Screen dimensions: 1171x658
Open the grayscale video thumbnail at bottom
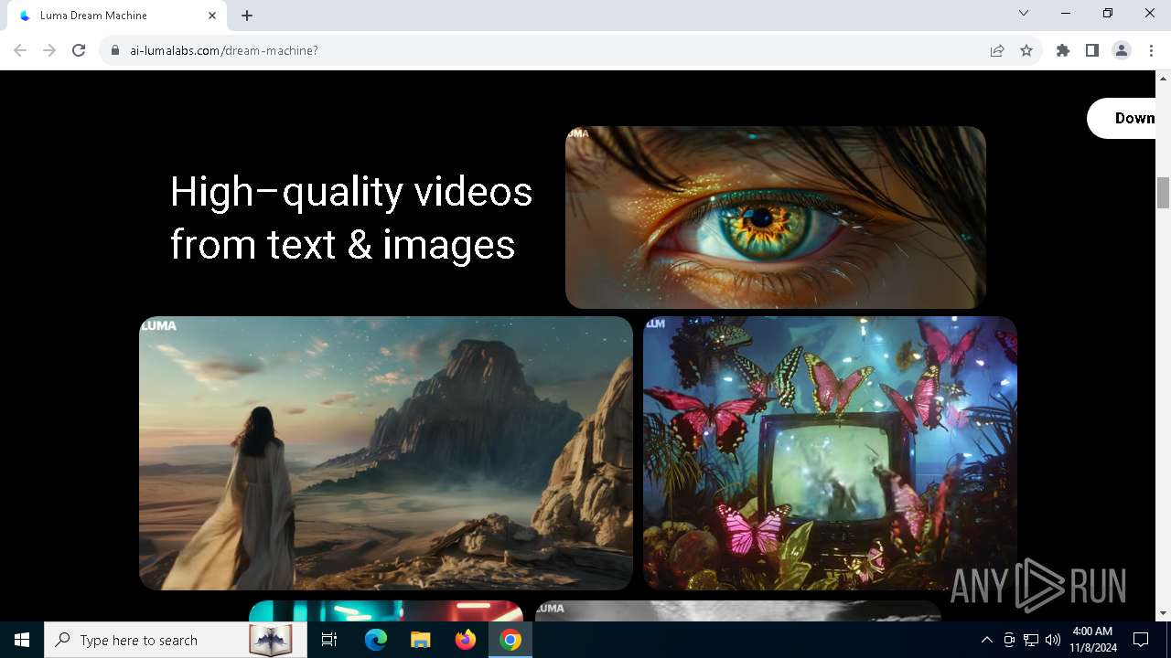click(738, 610)
